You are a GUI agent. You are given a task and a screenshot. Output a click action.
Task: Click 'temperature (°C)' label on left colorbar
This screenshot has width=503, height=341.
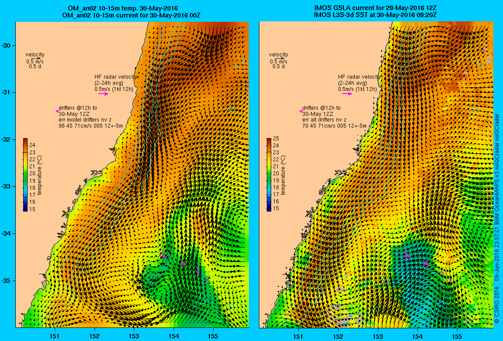click(40, 175)
